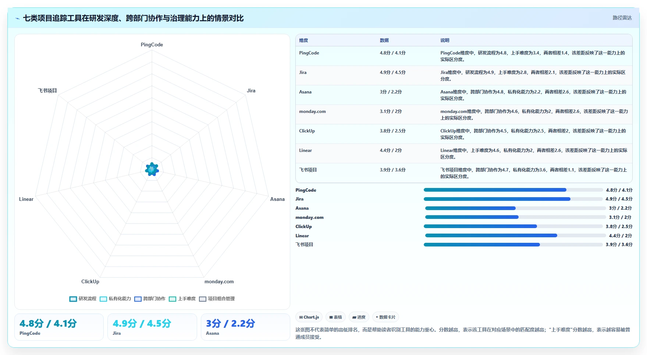Click the 3.1分 / 2分 value beside monday.com bar
The width and height of the screenshot is (647, 355).
point(620,217)
